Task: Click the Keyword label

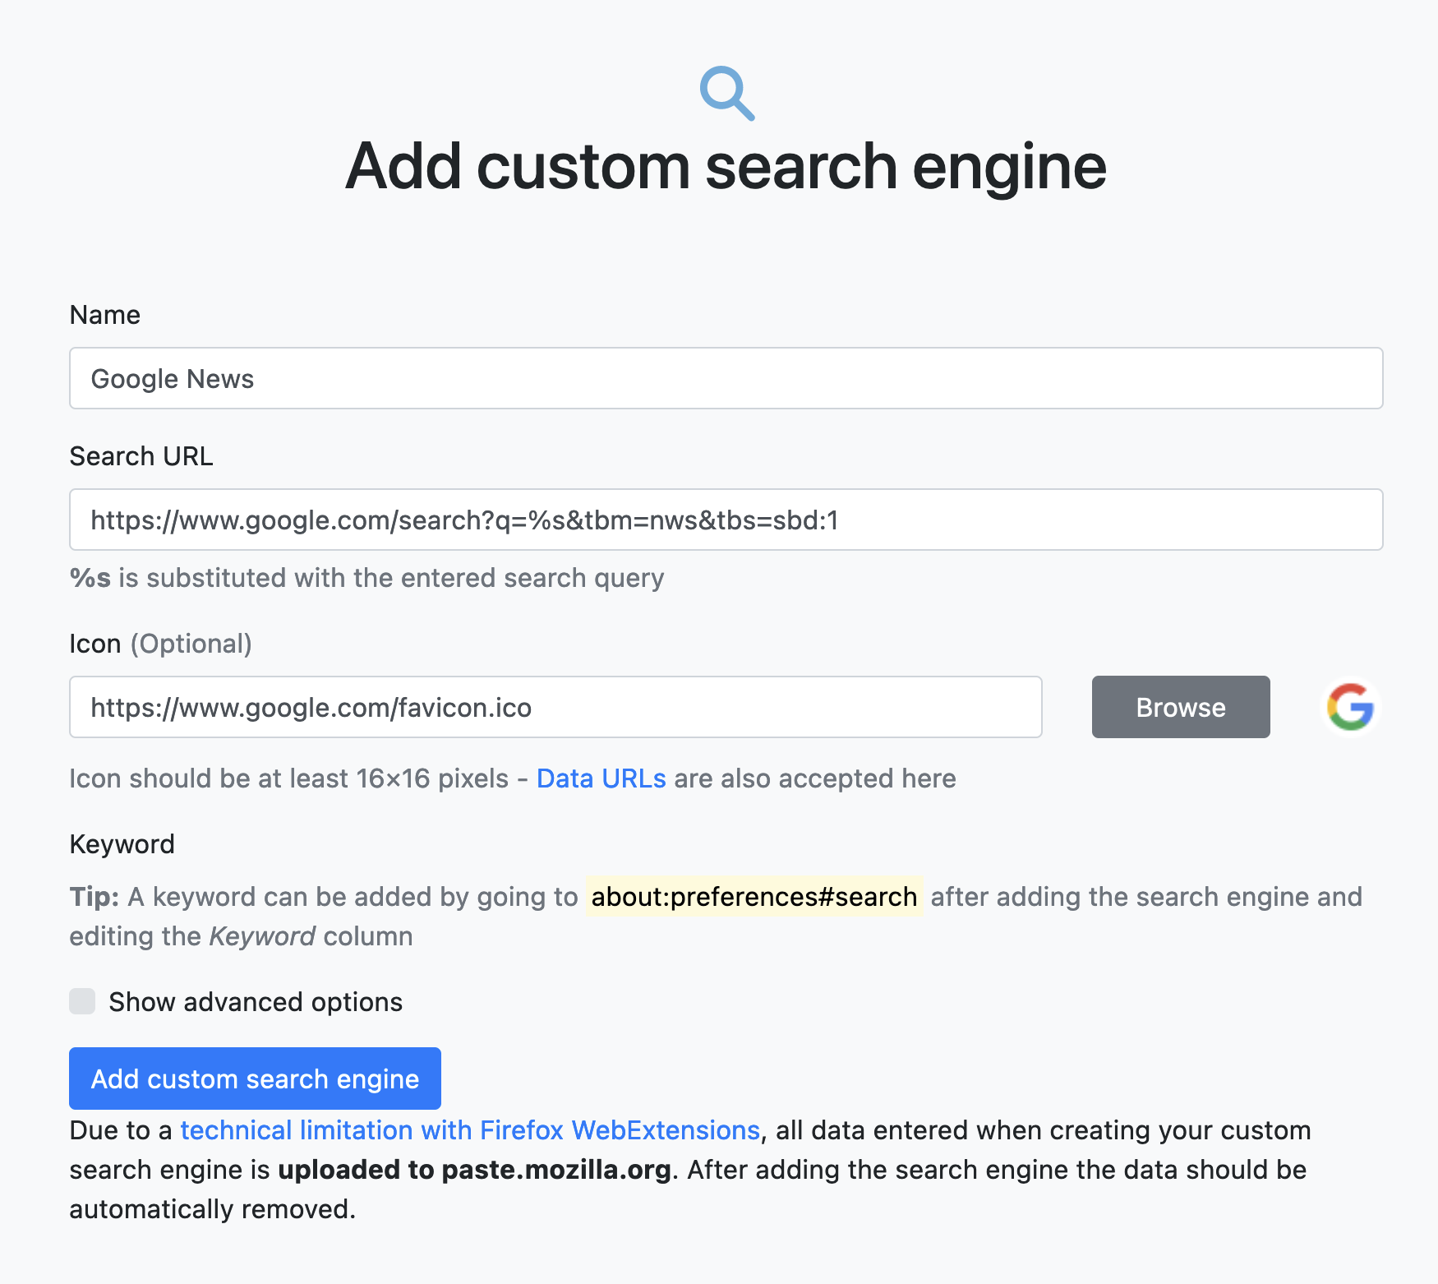Action: click(x=122, y=844)
